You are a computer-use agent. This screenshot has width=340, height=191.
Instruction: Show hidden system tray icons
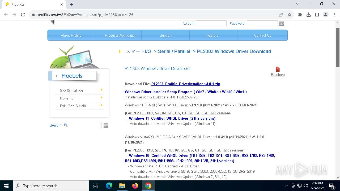click(x=286, y=186)
